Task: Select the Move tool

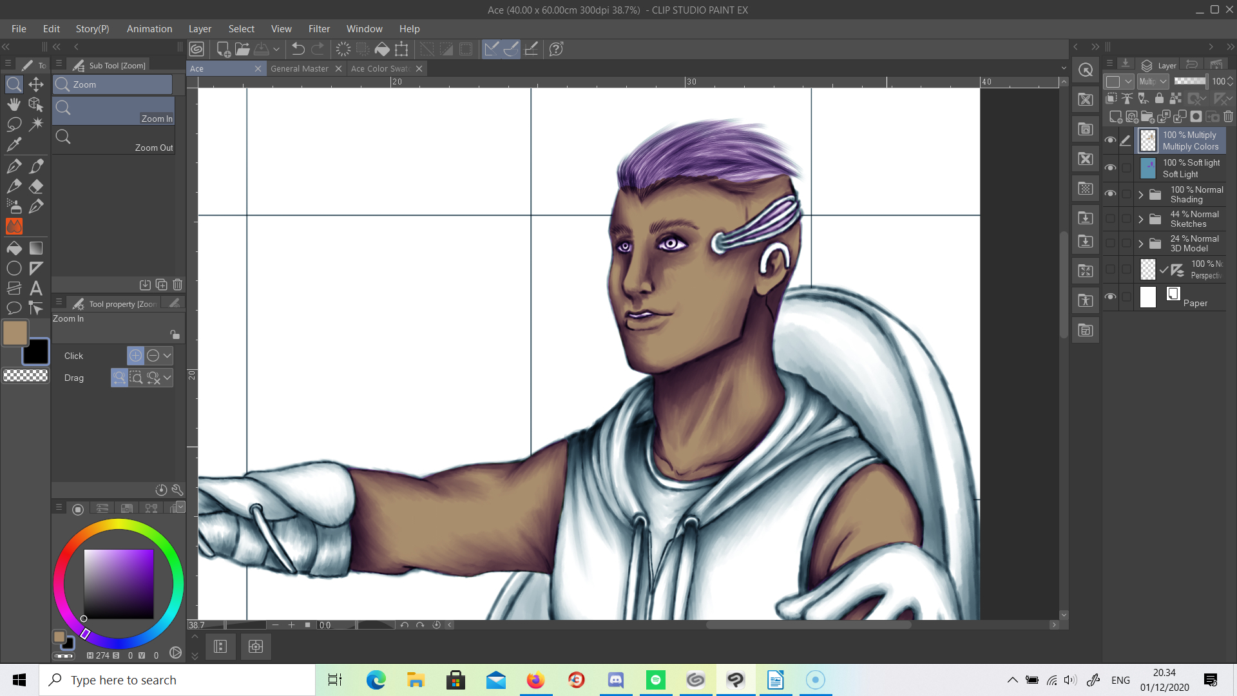Action: tap(35, 83)
